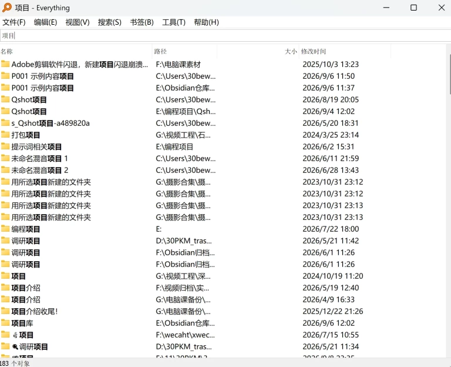Select s_Qshot项目-a489820a entry
Image resolution: width=451 pixels, height=367 pixels.
pyautogui.click(x=51, y=124)
